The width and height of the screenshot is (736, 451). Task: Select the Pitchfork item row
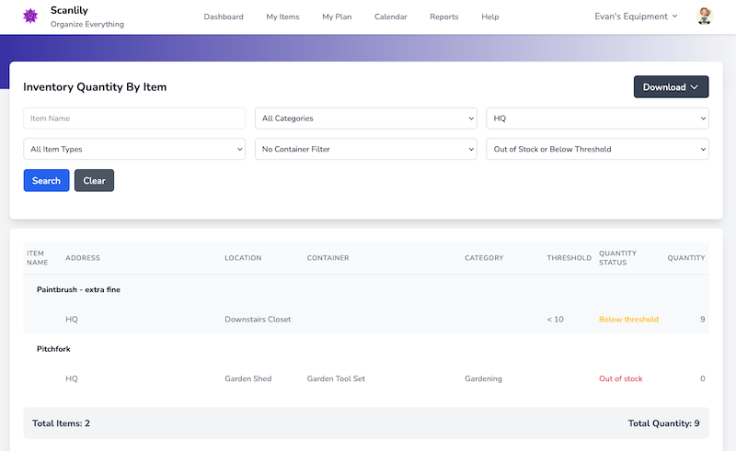click(53, 349)
